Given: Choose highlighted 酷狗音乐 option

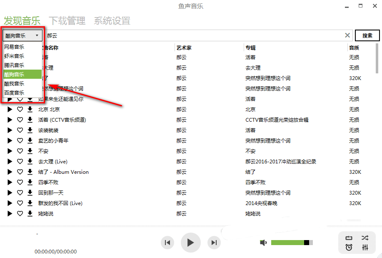Looking at the screenshot, I should pyautogui.click(x=22, y=74).
